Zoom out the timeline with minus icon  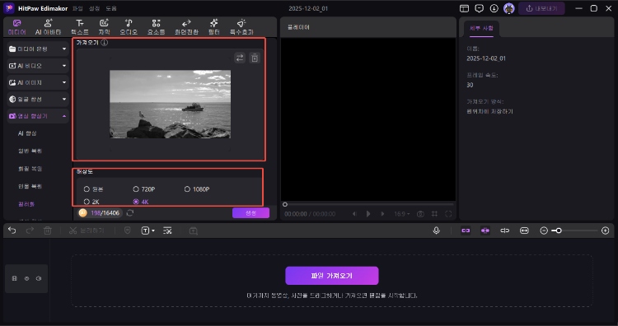pos(544,231)
